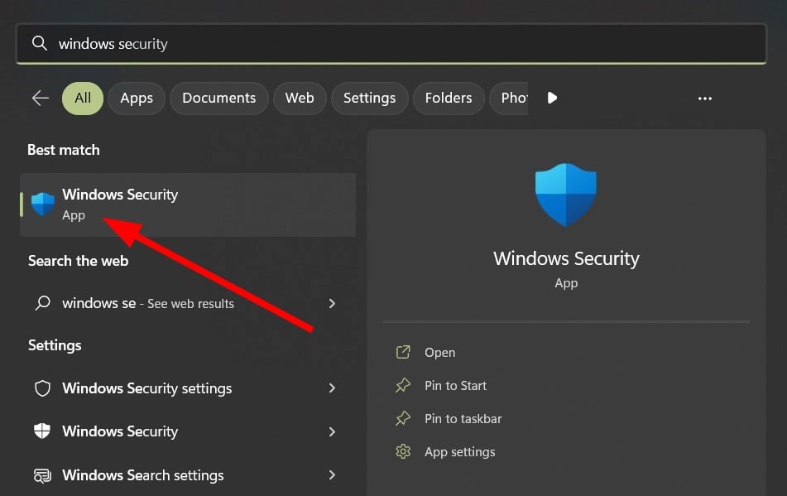Switch to the Documents filter tab
787x496 pixels.
(x=218, y=98)
